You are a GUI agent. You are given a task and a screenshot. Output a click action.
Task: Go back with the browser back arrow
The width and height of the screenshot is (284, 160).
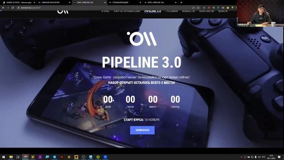pos(3,8)
